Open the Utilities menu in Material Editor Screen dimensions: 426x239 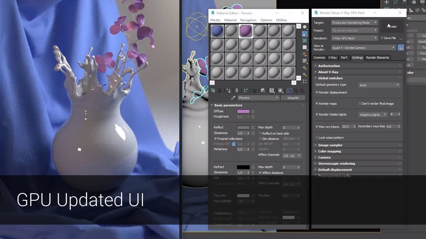point(282,20)
